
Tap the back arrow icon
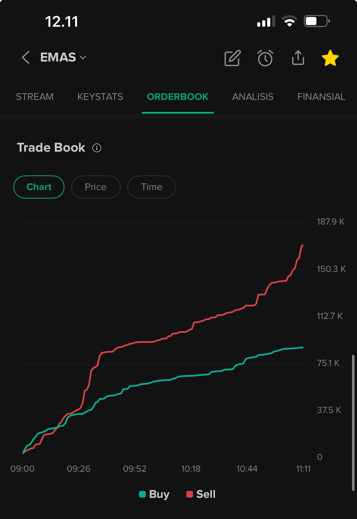pos(26,58)
